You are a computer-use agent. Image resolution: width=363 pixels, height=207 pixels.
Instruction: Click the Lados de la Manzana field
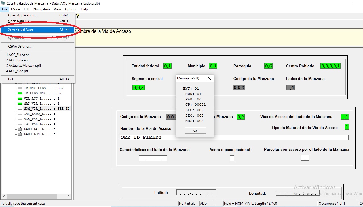290,87
